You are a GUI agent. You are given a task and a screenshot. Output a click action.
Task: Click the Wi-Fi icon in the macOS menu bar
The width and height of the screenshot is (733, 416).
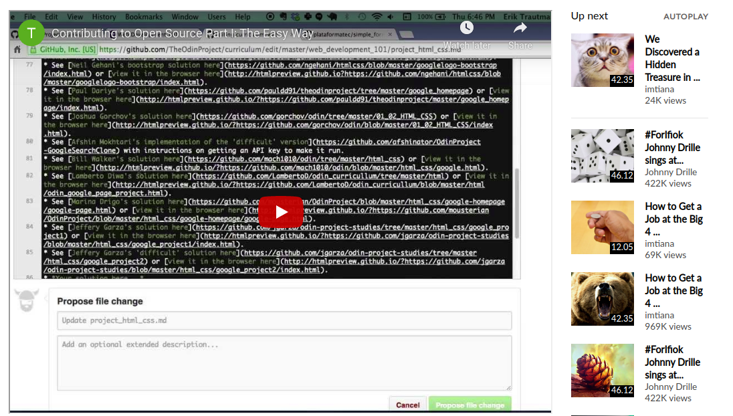(x=377, y=17)
